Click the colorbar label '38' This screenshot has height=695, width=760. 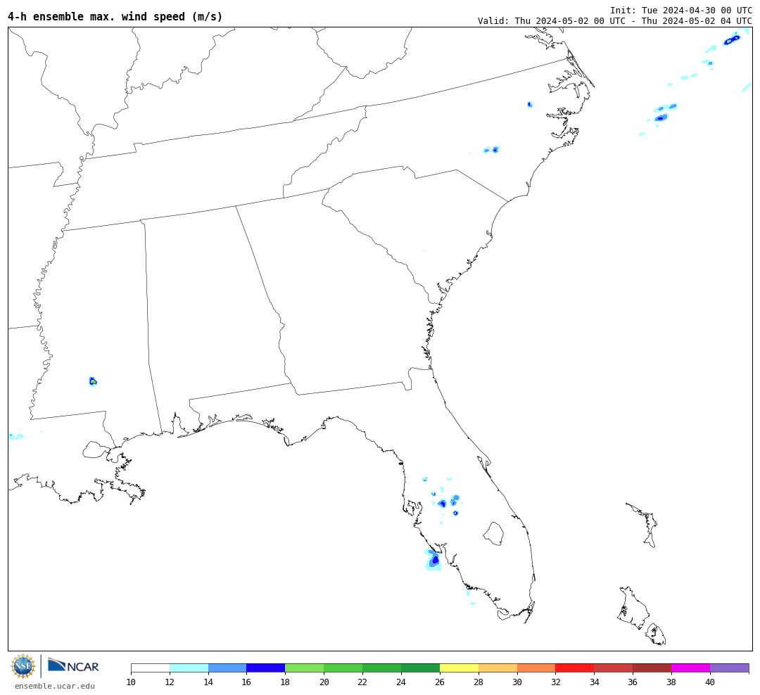coord(671,682)
